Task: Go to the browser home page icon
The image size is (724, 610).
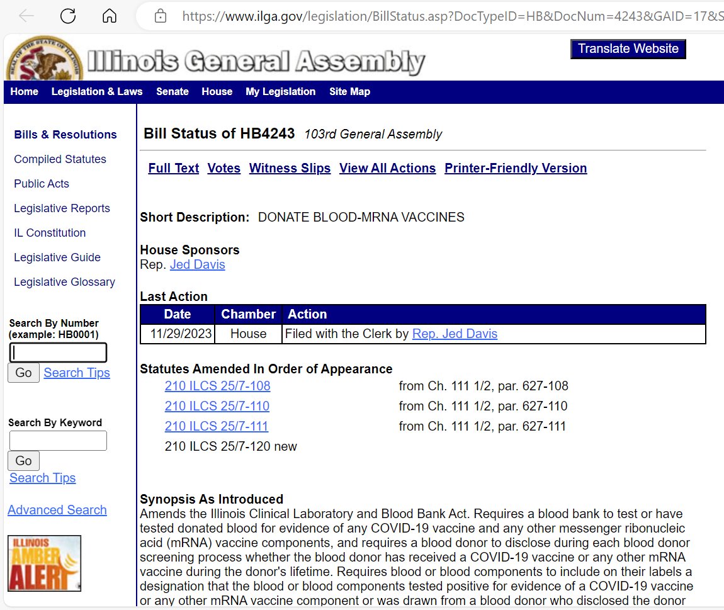Action: coord(110,16)
